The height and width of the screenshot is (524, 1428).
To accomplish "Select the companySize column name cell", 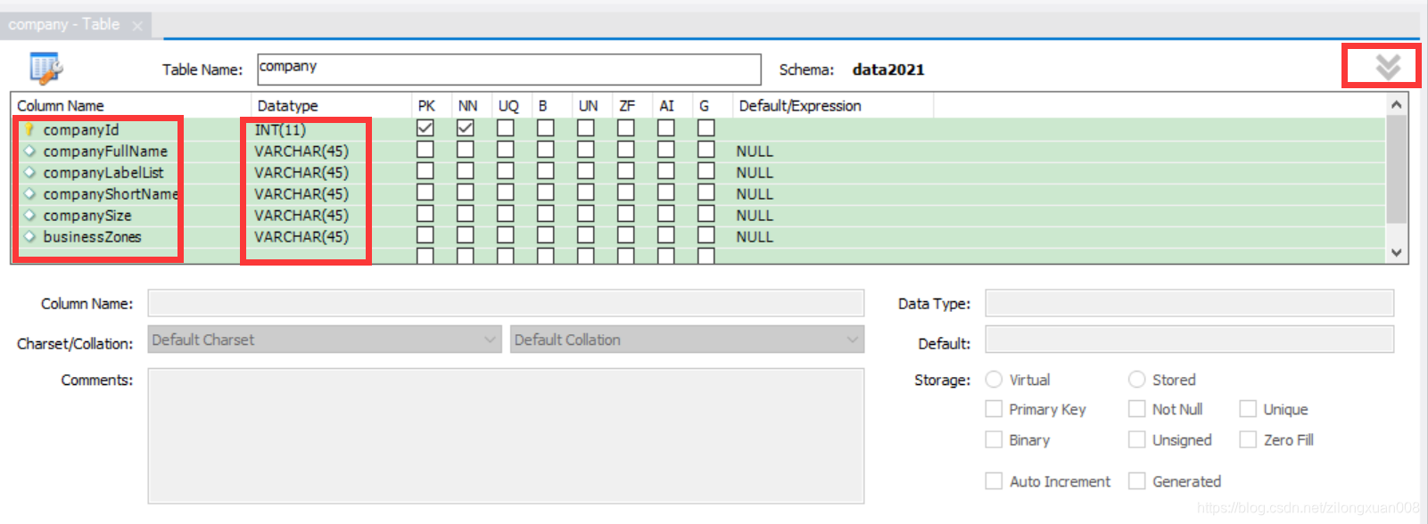I will coord(87,216).
